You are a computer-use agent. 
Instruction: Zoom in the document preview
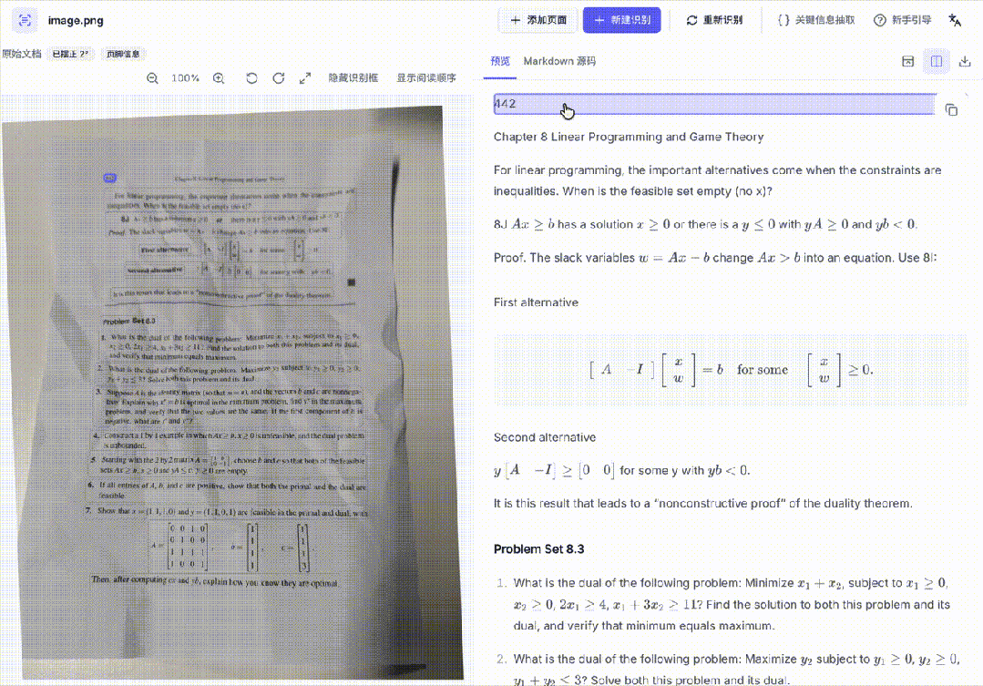point(219,78)
